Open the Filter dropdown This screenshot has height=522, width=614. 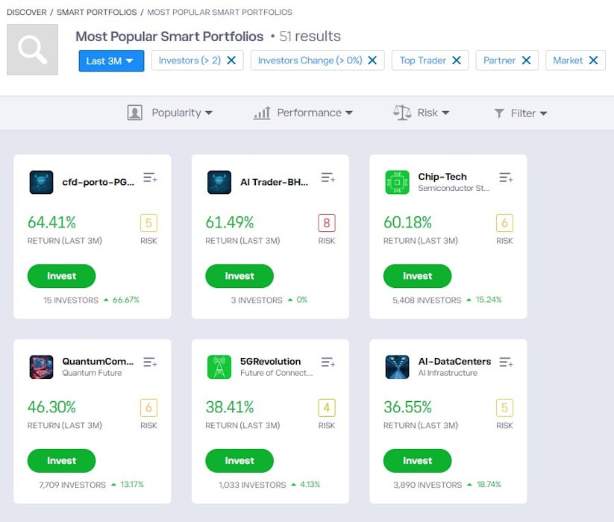tap(529, 113)
